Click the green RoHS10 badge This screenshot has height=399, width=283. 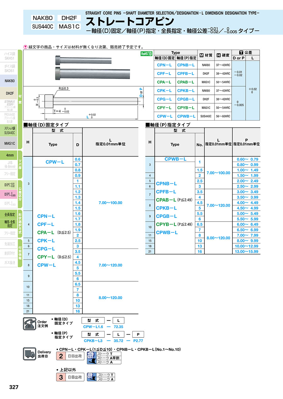146,54
